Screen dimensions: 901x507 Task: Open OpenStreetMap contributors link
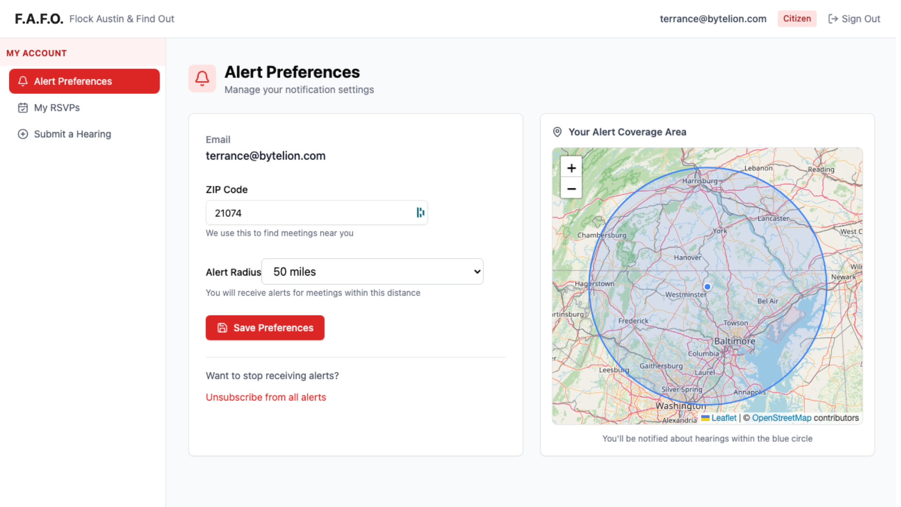click(x=781, y=418)
